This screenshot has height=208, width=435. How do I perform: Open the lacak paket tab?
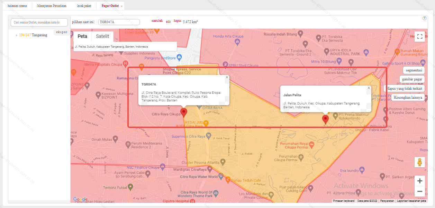click(84, 6)
